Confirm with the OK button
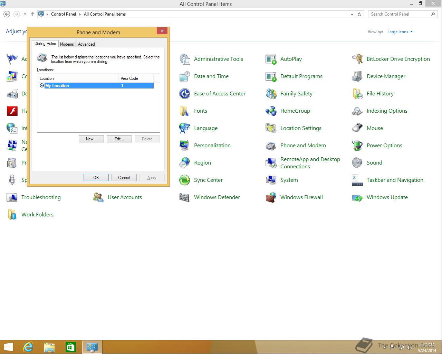This screenshot has height=354, width=442. coord(96,178)
